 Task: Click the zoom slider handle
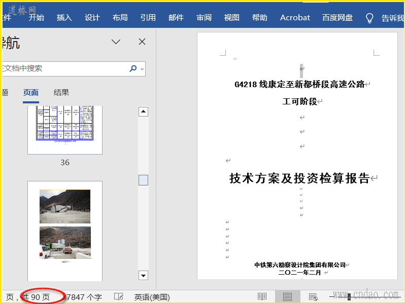click(349, 297)
